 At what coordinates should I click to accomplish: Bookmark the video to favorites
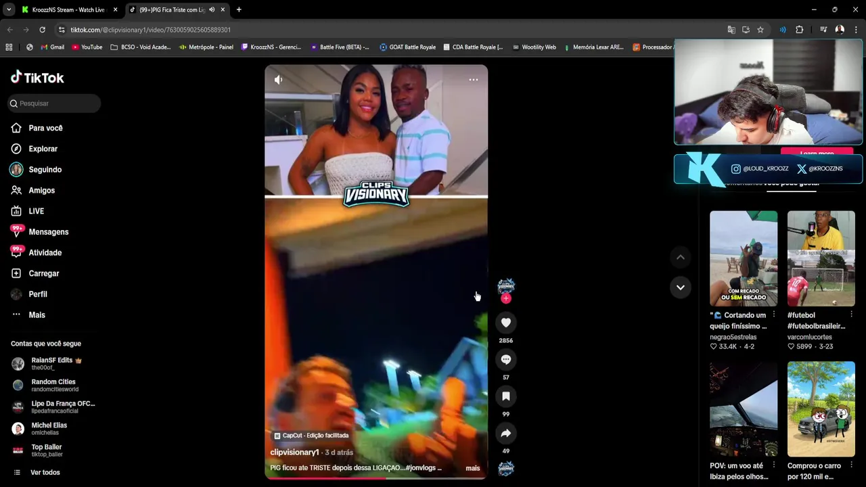click(506, 396)
